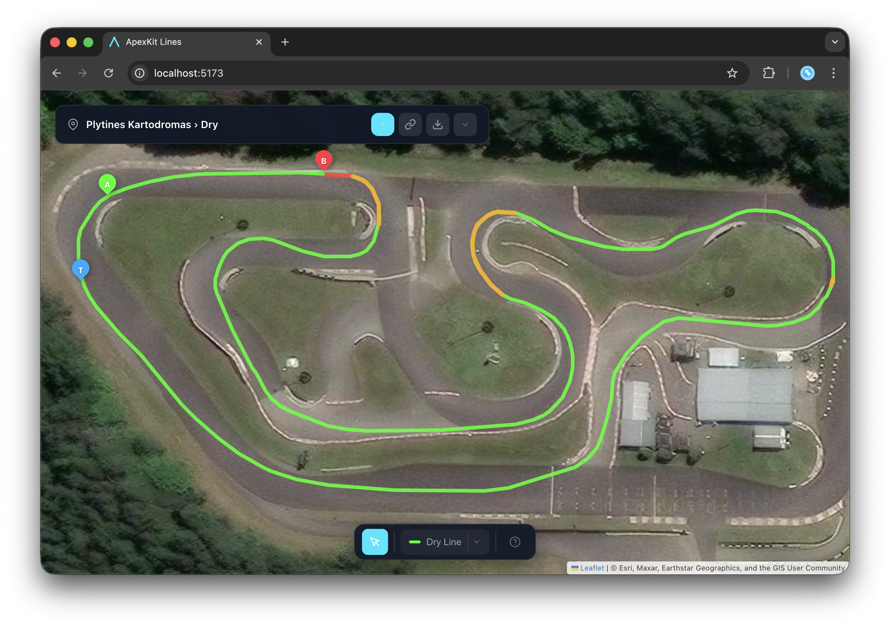Toggle the bookmark star for this page

pos(732,73)
